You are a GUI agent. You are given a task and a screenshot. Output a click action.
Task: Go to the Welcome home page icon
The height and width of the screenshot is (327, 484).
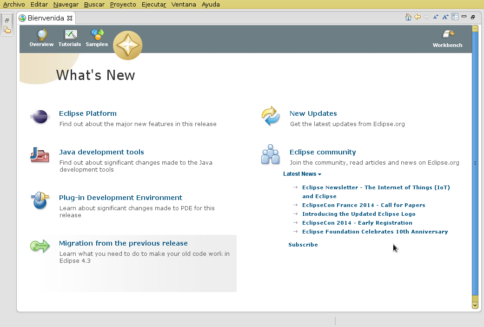point(408,17)
